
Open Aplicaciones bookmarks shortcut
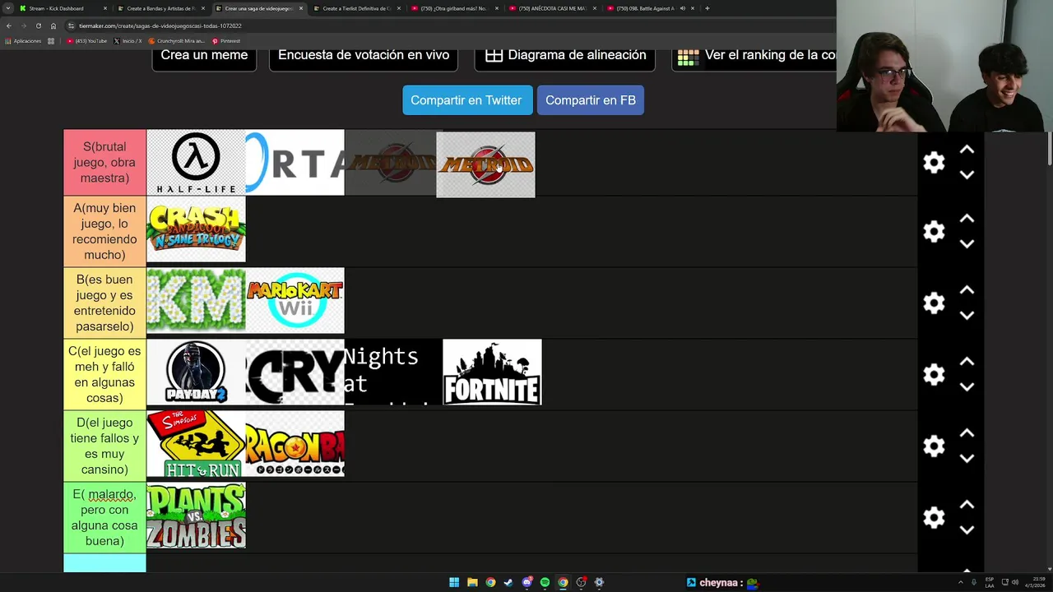[x=23, y=40]
